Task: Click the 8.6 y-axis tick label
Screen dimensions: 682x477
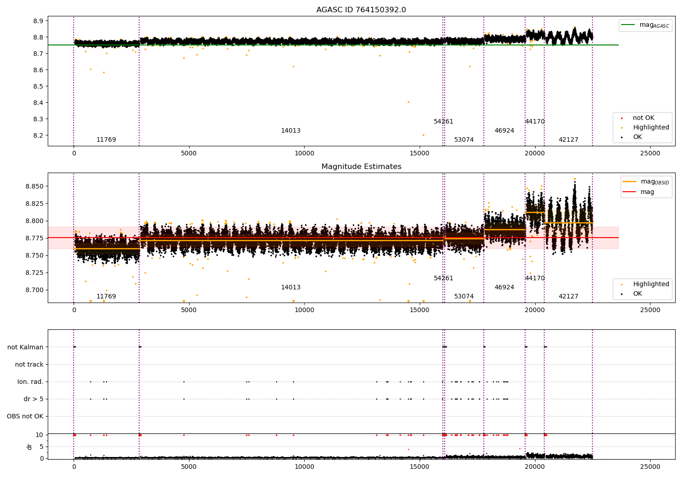Action: point(38,70)
